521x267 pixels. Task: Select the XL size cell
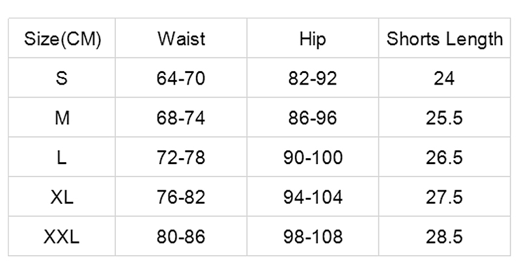[x=62, y=198]
